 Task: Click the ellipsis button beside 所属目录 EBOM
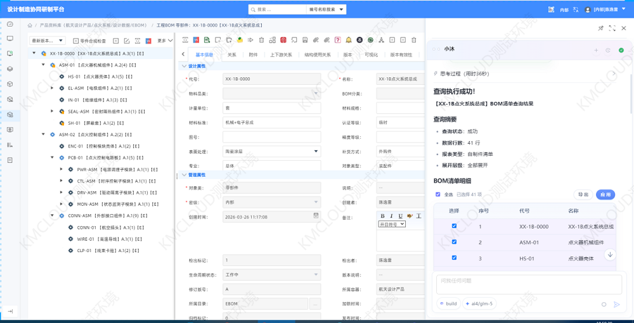(315, 303)
